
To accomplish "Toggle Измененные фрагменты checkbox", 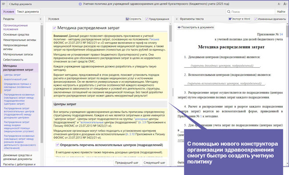I will (x=256, y=19).
